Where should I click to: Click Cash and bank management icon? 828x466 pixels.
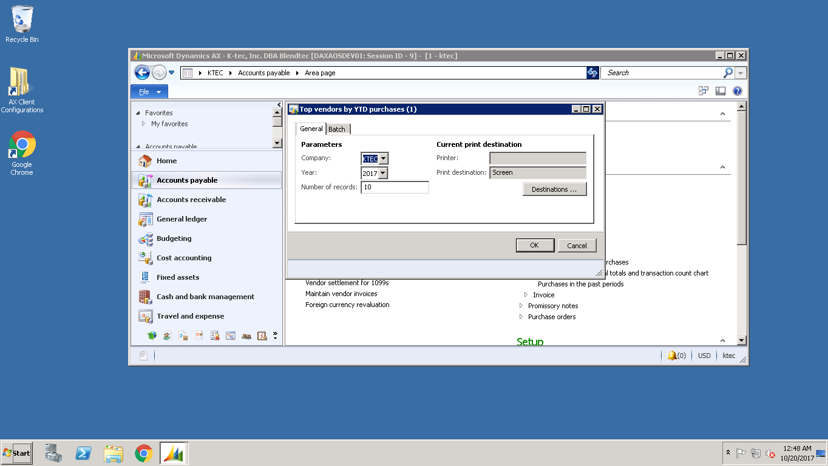coord(145,297)
